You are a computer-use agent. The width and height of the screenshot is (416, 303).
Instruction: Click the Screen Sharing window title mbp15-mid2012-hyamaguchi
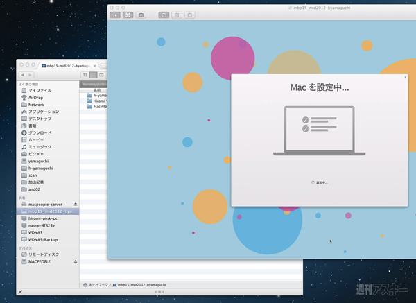322,8
